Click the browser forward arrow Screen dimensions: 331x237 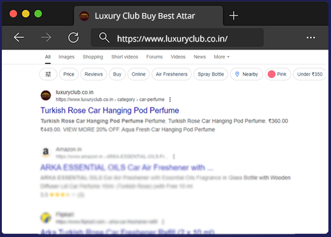[46, 38]
